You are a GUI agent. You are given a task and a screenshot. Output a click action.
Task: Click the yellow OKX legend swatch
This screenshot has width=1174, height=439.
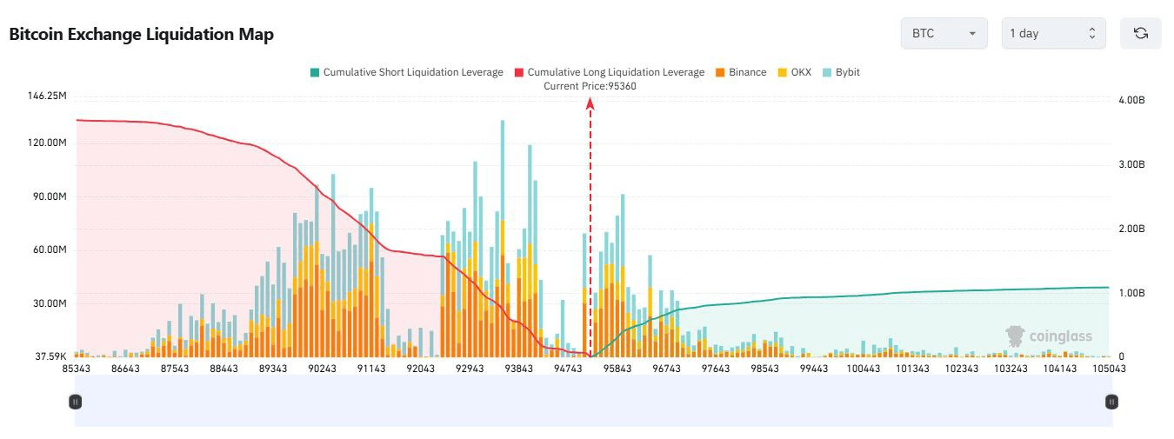(x=782, y=72)
